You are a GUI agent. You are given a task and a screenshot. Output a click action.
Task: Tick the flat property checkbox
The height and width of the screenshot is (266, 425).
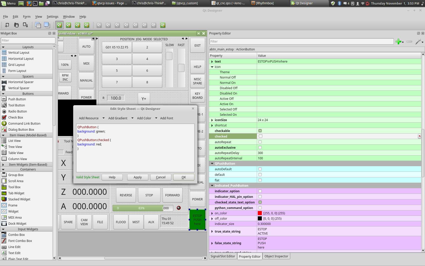[x=260, y=180]
